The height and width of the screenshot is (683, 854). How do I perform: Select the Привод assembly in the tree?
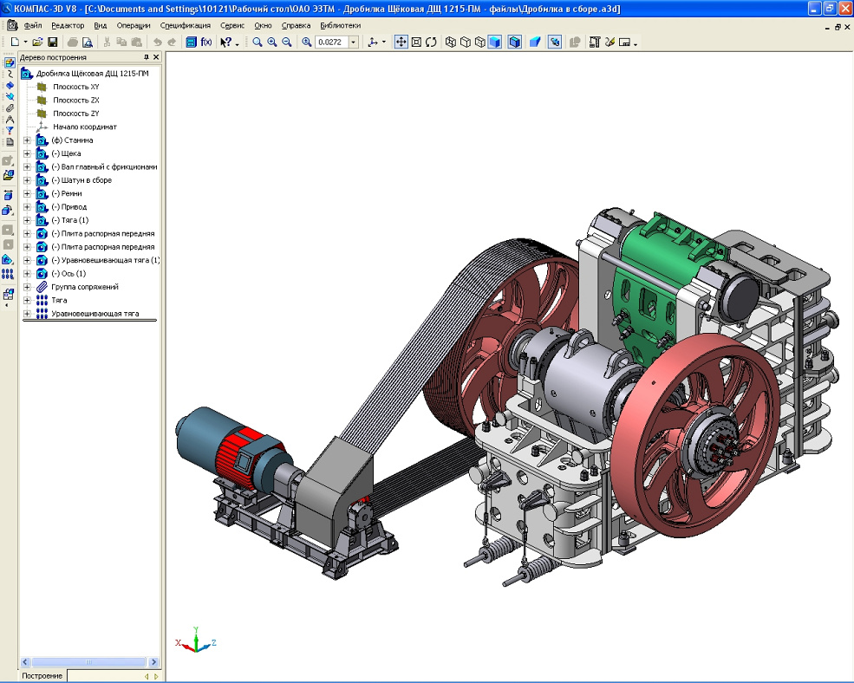click(x=68, y=207)
